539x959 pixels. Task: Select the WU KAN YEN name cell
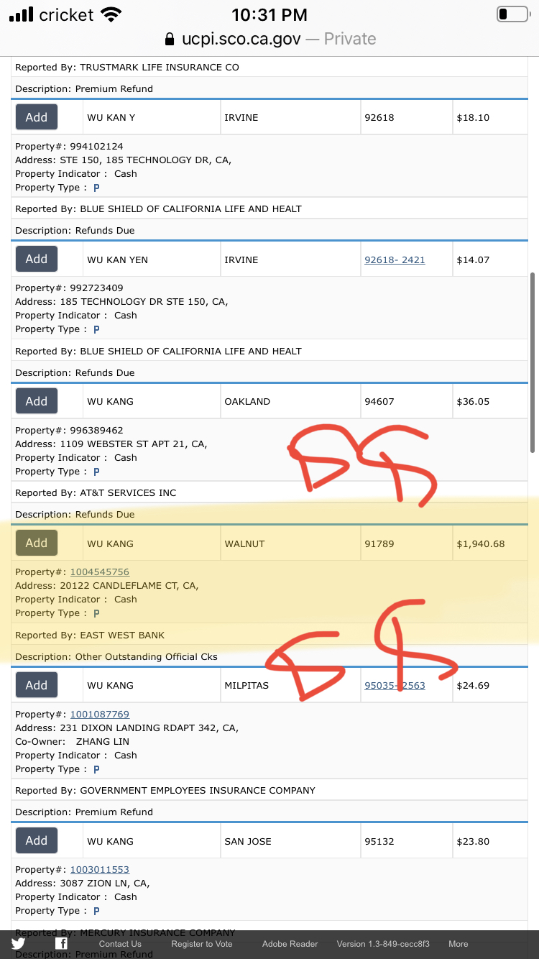coord(152,260)
